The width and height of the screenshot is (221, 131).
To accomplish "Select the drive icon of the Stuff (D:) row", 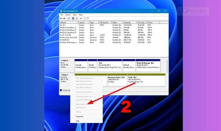I will (x=61, y=40).
